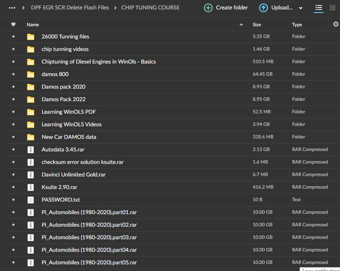Screen dimensions: 340x271
Task: Select the Davinci Unlimited Gold.rar file row
Action: pos(74,175)
